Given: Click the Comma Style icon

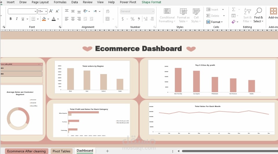Looking at the screenshot, I should click(x=139, y=19).
